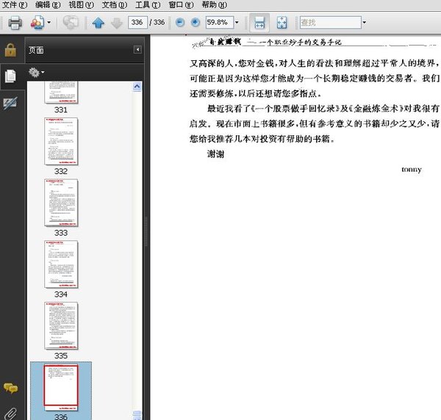The image size is (441, 420).
Task: Open the signatures panel icon in sidebar
Action: coord(10,103)
